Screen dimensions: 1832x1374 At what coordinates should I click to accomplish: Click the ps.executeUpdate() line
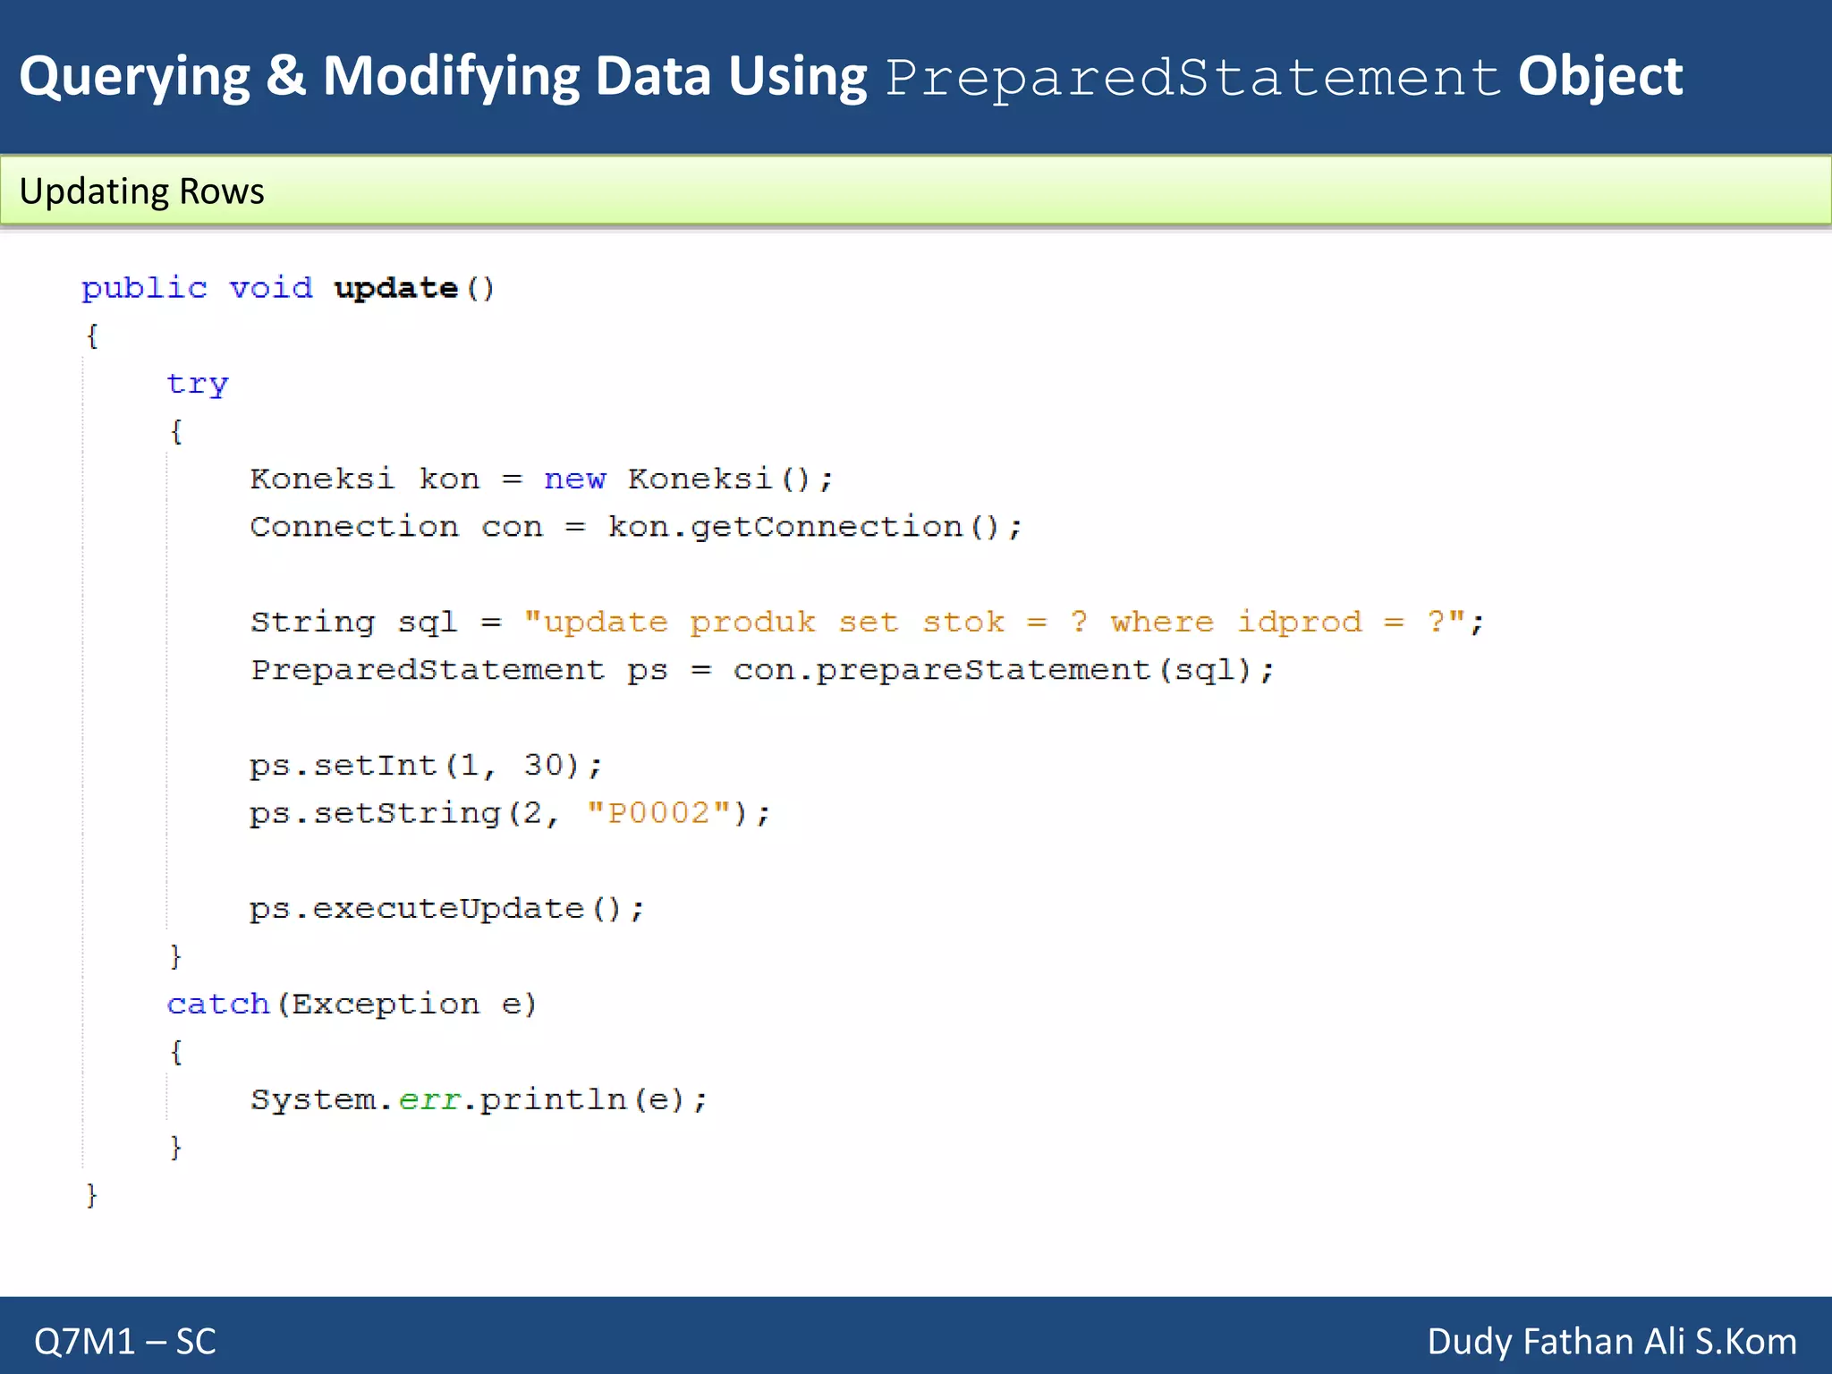(x=446, y=909)
